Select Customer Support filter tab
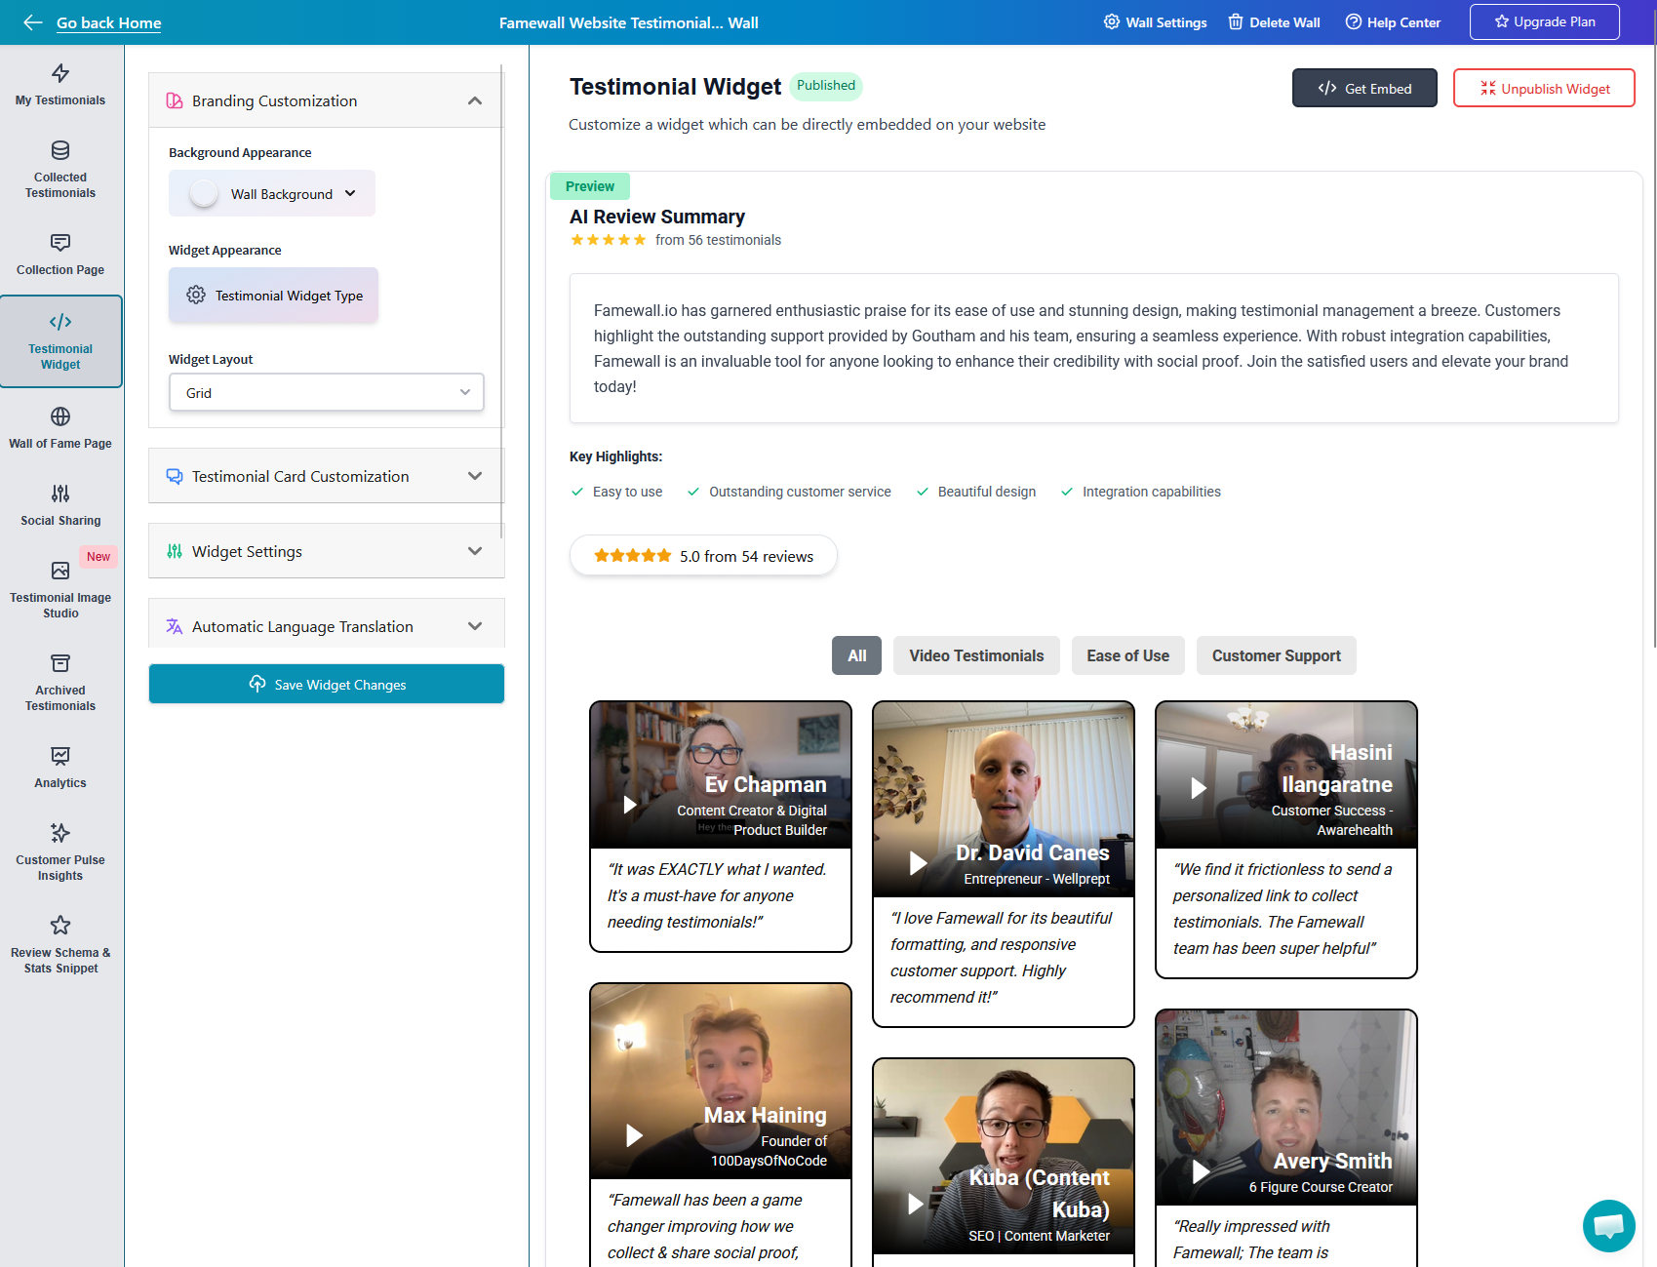Viewport: 1657px width, 1267px height. tap(1277, 655)
